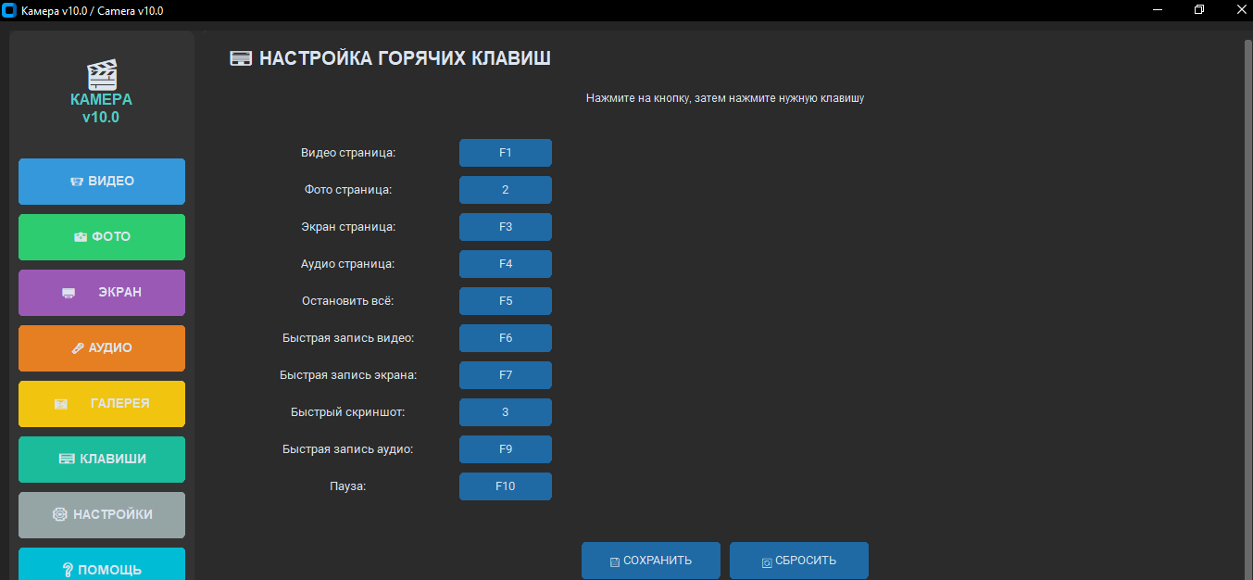Open the ПОМОЩЬ help section
Image resolution: width=1253 pixels, height=580 pixels.
pos(102,566)
